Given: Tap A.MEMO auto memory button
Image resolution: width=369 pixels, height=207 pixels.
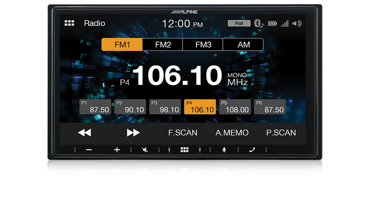Looking at the screenshot, I should coord(232,133).
